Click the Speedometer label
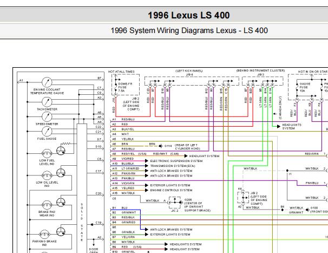 (47, 124)
